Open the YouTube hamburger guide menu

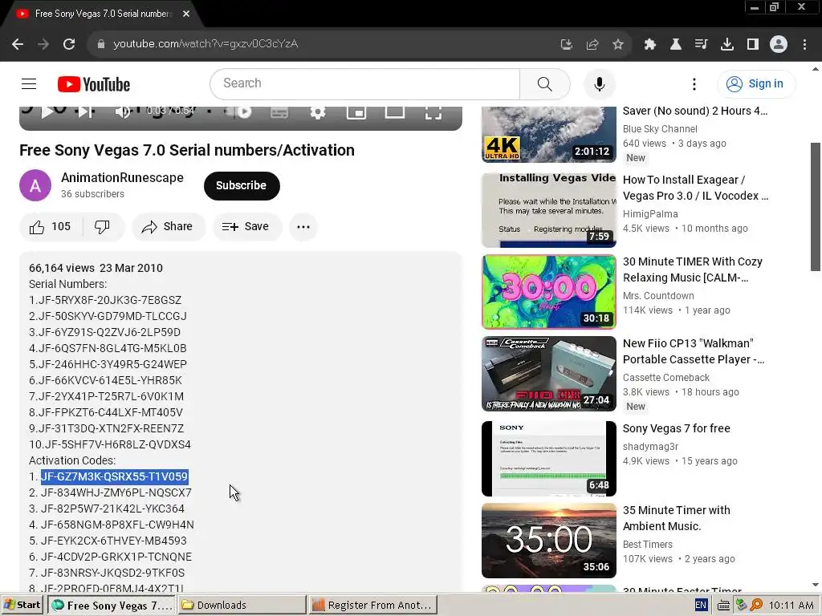pyautogui.click(x=29, y=83)
